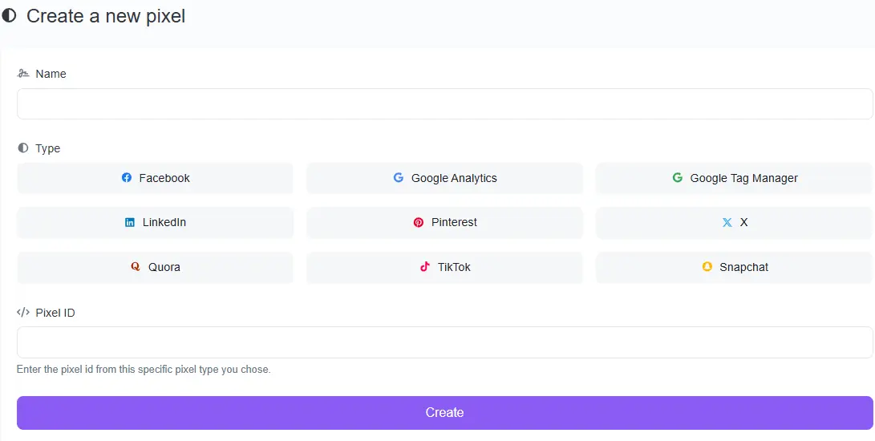Image resolution: width=875 pixels, height=441 pixels.
Task: Click the blue Google Analytics G icon
Action: click(399, 177)
